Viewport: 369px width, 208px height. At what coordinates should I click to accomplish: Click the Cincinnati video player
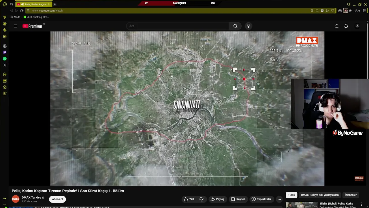187,108
